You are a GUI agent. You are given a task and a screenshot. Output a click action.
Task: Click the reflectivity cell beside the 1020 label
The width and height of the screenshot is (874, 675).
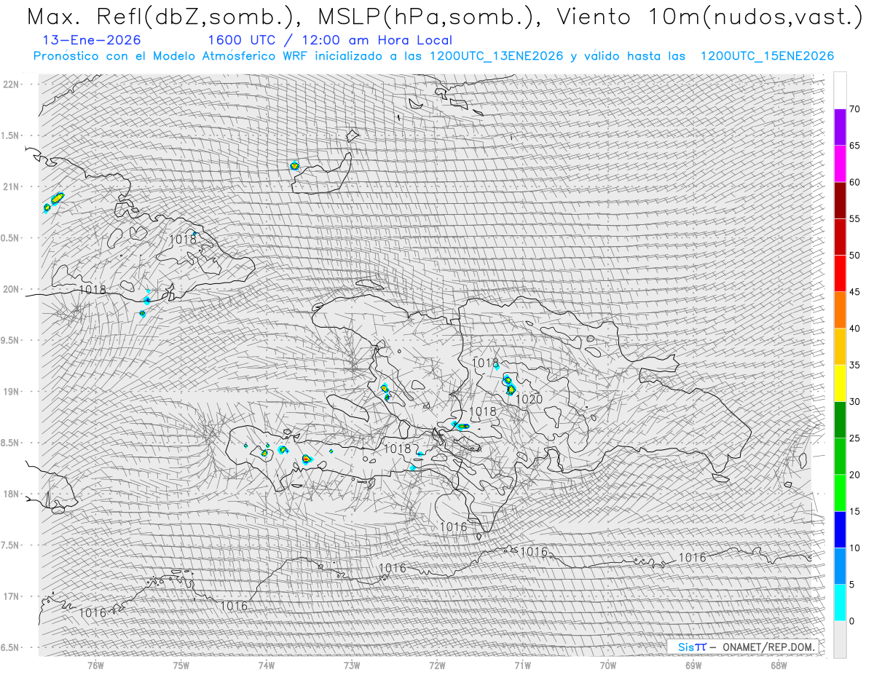pos(511,390)
